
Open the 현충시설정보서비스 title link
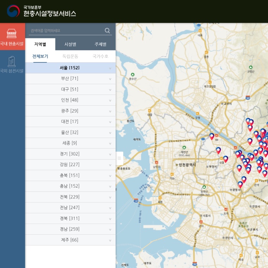point(49,13)
